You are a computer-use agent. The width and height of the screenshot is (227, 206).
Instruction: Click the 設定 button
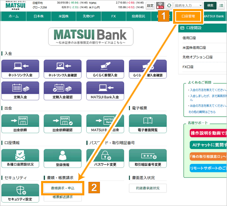[150, 6]
